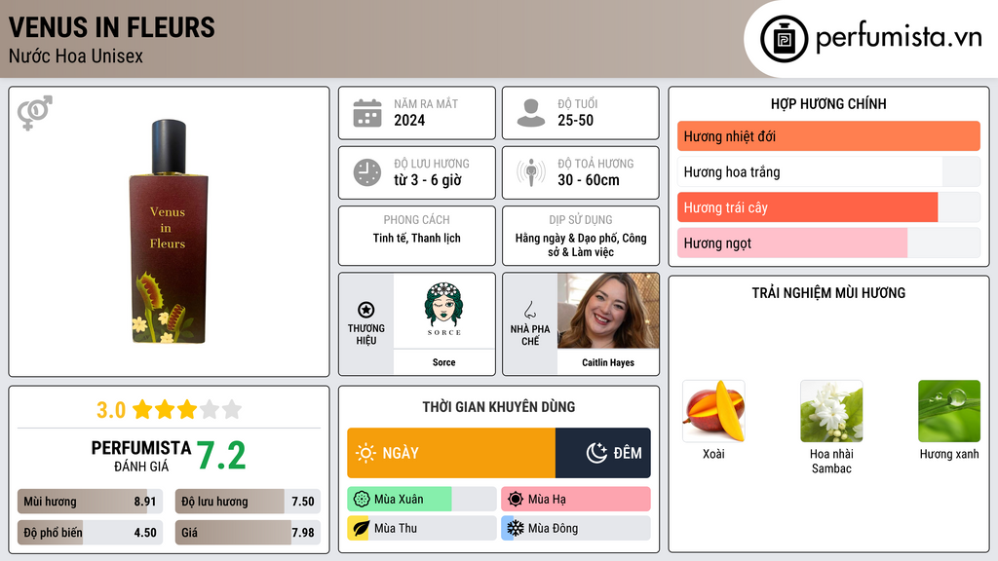Click the longevity value từ 3 - 6 giờ
Screen dimensions: 998x561
428,180
